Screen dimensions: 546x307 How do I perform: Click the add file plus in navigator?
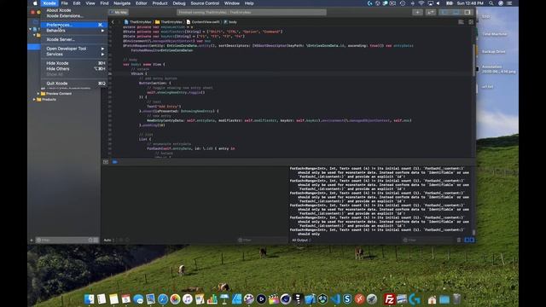pos(32,240)
